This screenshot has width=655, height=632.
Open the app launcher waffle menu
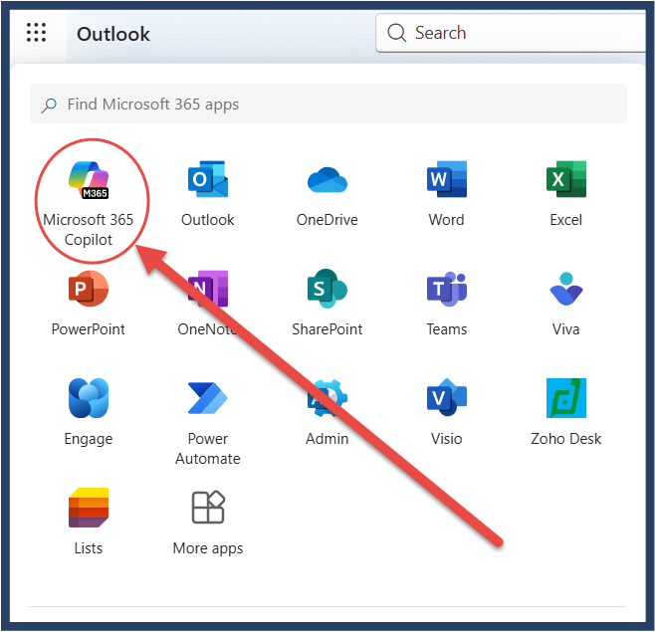pos(37,33)
